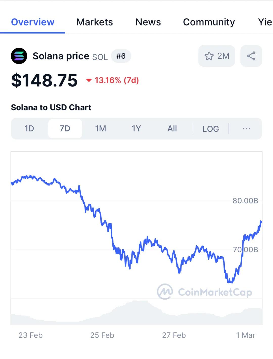Tap the Solana logo icon

point(19,56)
